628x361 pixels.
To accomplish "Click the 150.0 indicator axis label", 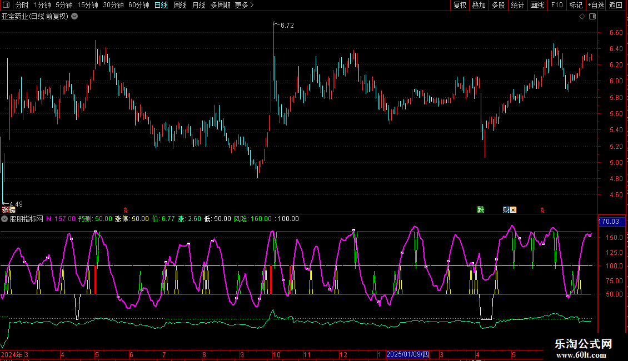I will coord(614,237).
